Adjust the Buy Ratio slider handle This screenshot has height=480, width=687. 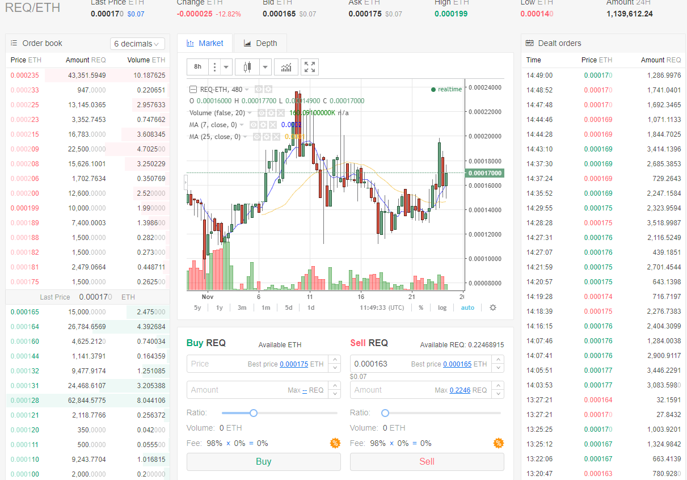click(254, 413)
